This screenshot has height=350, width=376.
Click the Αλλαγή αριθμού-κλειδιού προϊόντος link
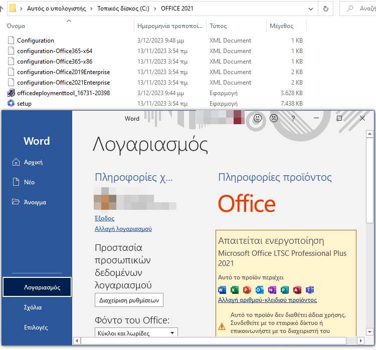pos(267,300)
